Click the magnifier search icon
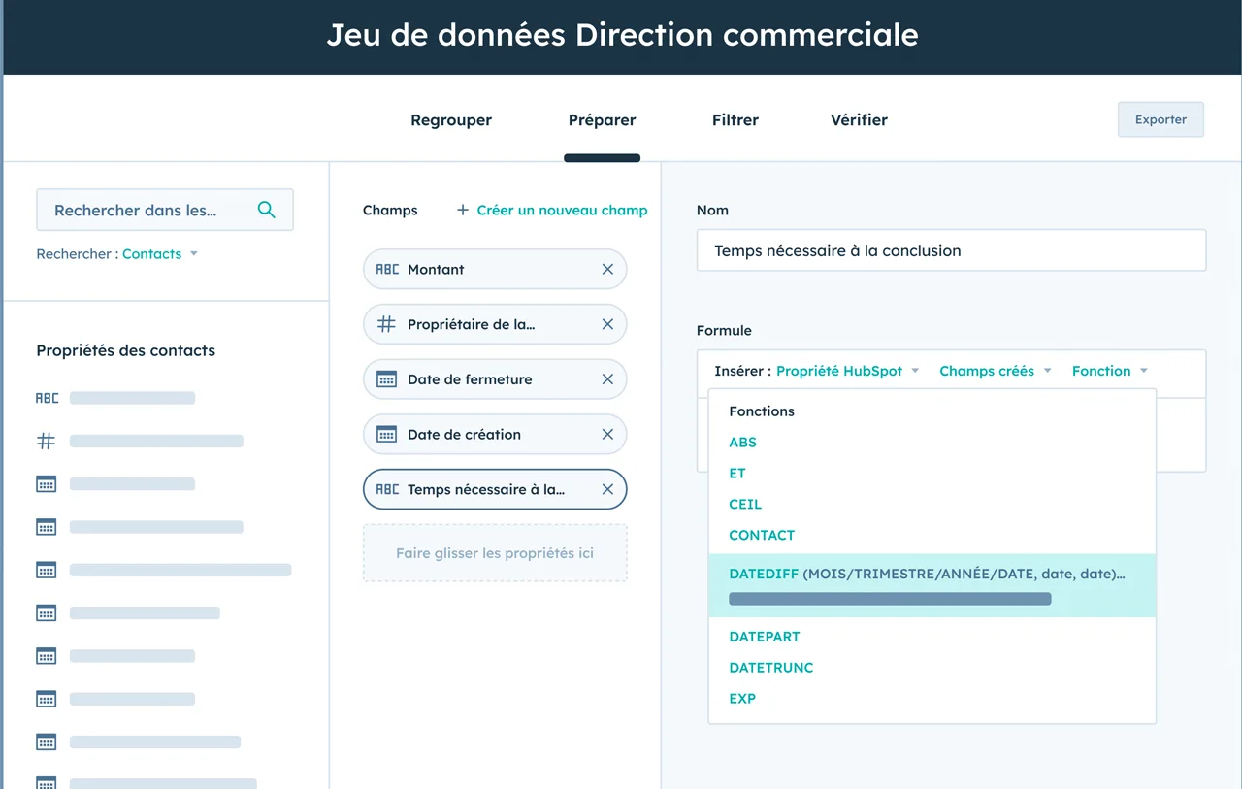Viewport: 1242px width, 789px height. click(266, 210)
